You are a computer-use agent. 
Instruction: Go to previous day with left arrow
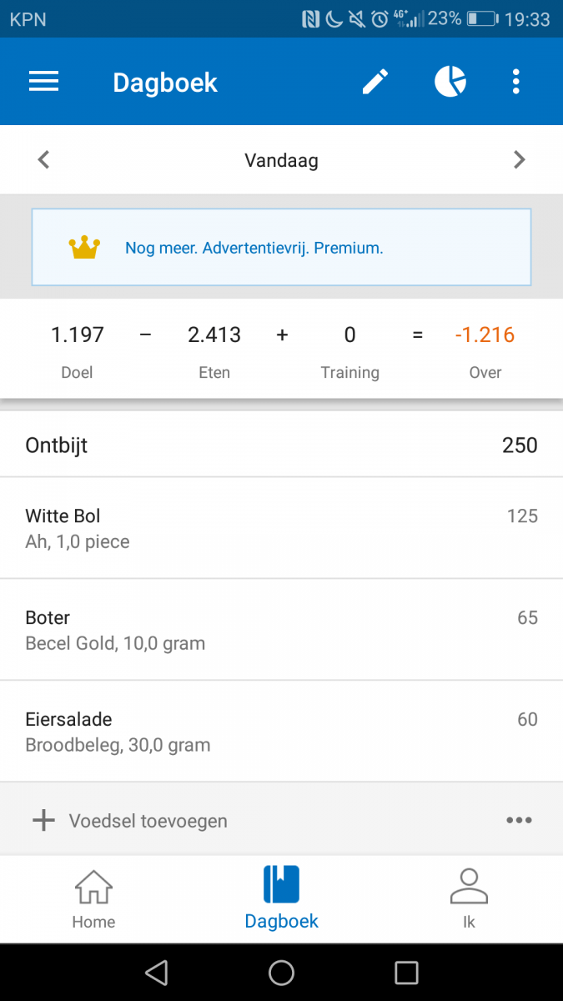tap(44, 159)
